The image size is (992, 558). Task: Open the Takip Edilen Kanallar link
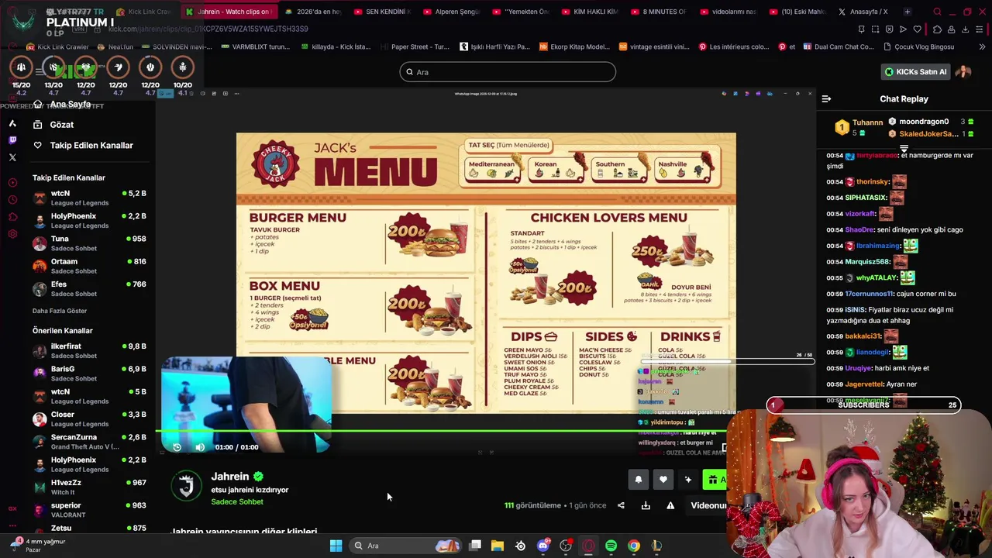tap(91, 145)
